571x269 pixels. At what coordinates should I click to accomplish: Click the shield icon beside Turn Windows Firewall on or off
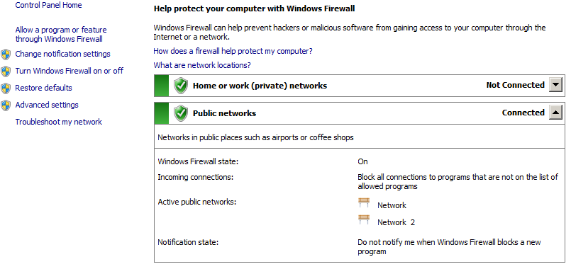coord(6,71)
